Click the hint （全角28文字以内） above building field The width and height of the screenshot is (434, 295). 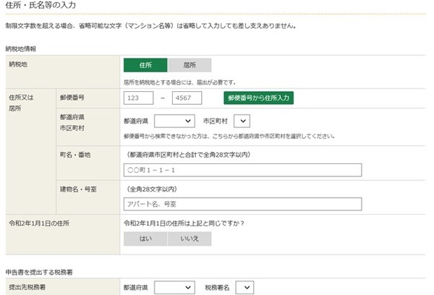pyautogui.click(x=152, y=189)
